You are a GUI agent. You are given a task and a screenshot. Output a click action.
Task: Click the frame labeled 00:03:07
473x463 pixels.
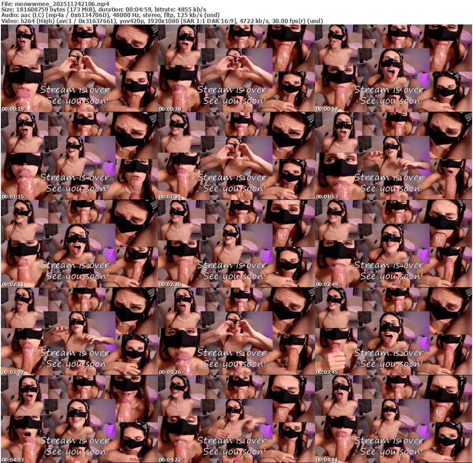point(79,331)
